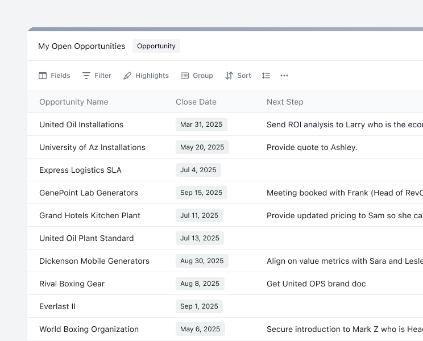Click the Send ROI analysis next step
The image size is (423, 341).
pos(345,124)
